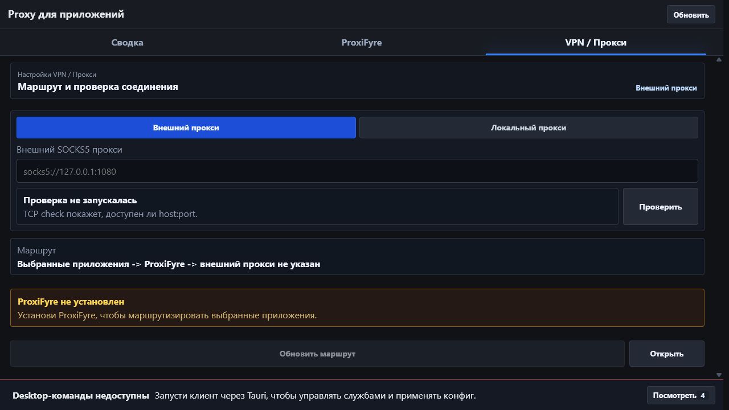Click the Открыть button

pos(667,354)
